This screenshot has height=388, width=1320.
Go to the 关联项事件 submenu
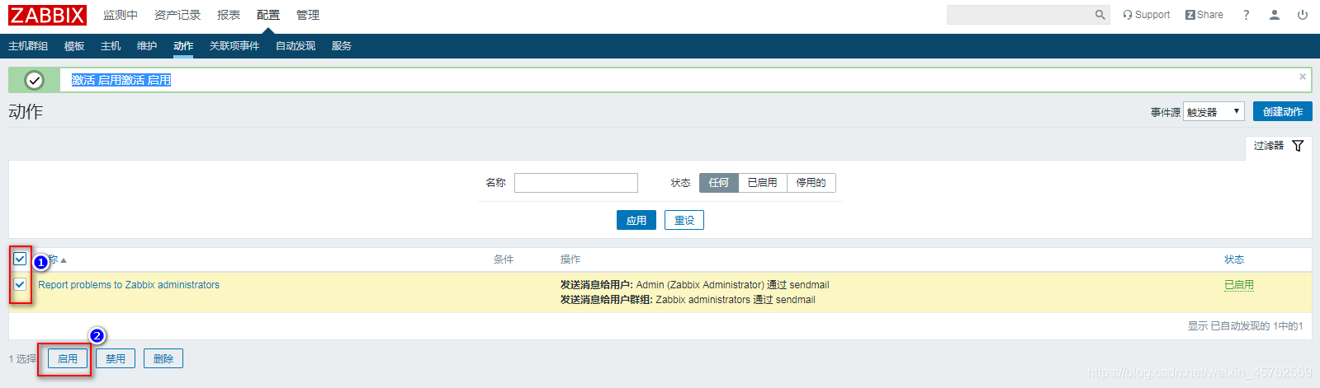tap(234, 46)
